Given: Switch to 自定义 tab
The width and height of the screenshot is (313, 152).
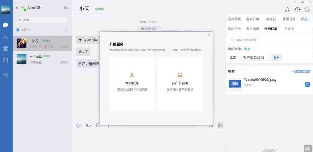Looking at the screenshot, I should pos(289,29).
